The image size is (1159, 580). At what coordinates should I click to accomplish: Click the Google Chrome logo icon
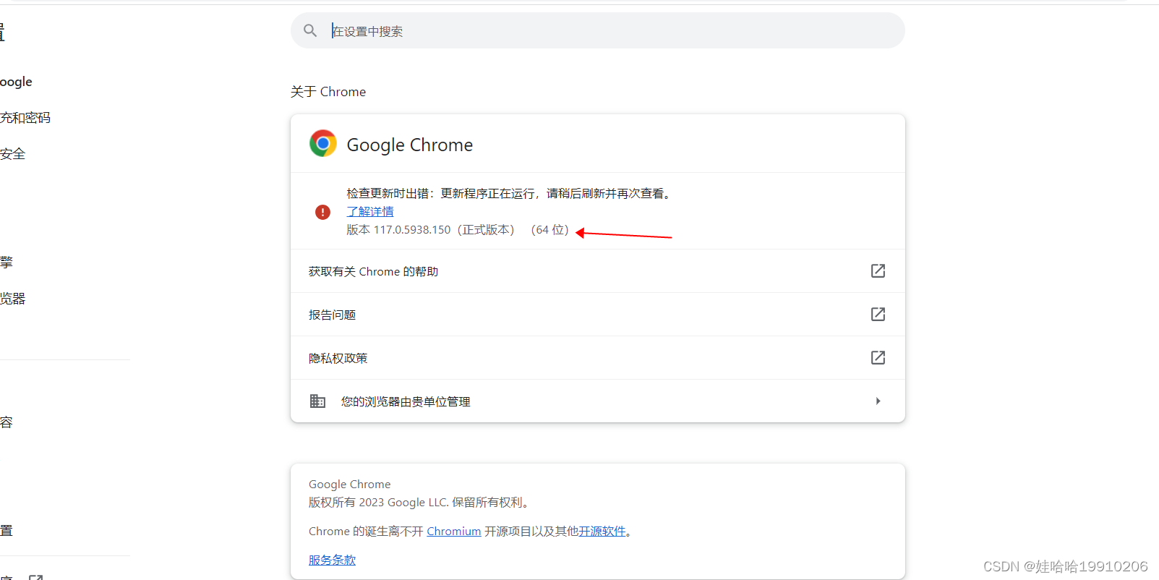pos(323,144)
